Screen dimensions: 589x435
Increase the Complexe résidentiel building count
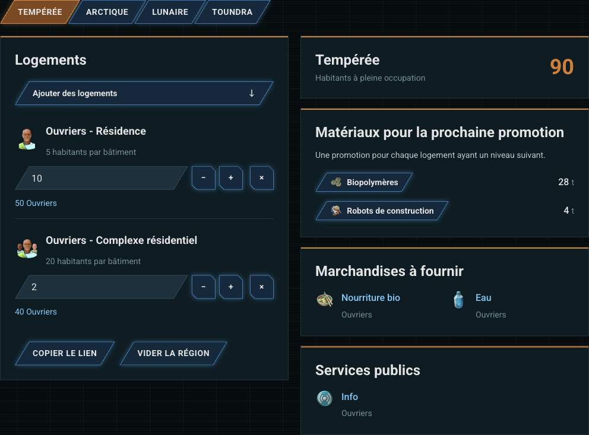click(x=231, y=287)
